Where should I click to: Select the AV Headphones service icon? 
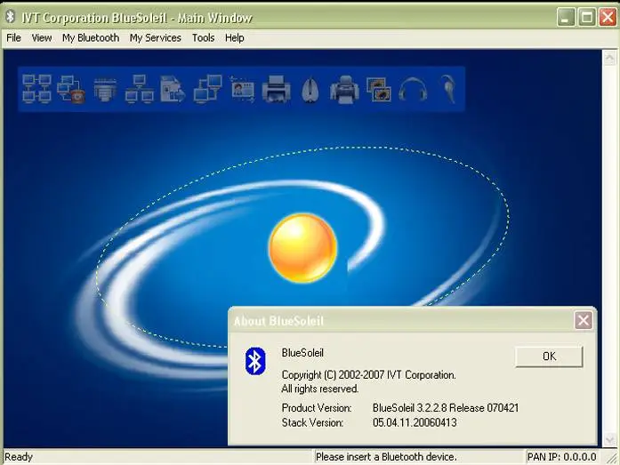pos(413,89)
